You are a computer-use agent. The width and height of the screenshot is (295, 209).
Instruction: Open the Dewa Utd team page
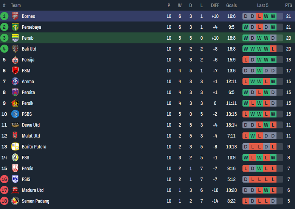click(x=31, y=125)
